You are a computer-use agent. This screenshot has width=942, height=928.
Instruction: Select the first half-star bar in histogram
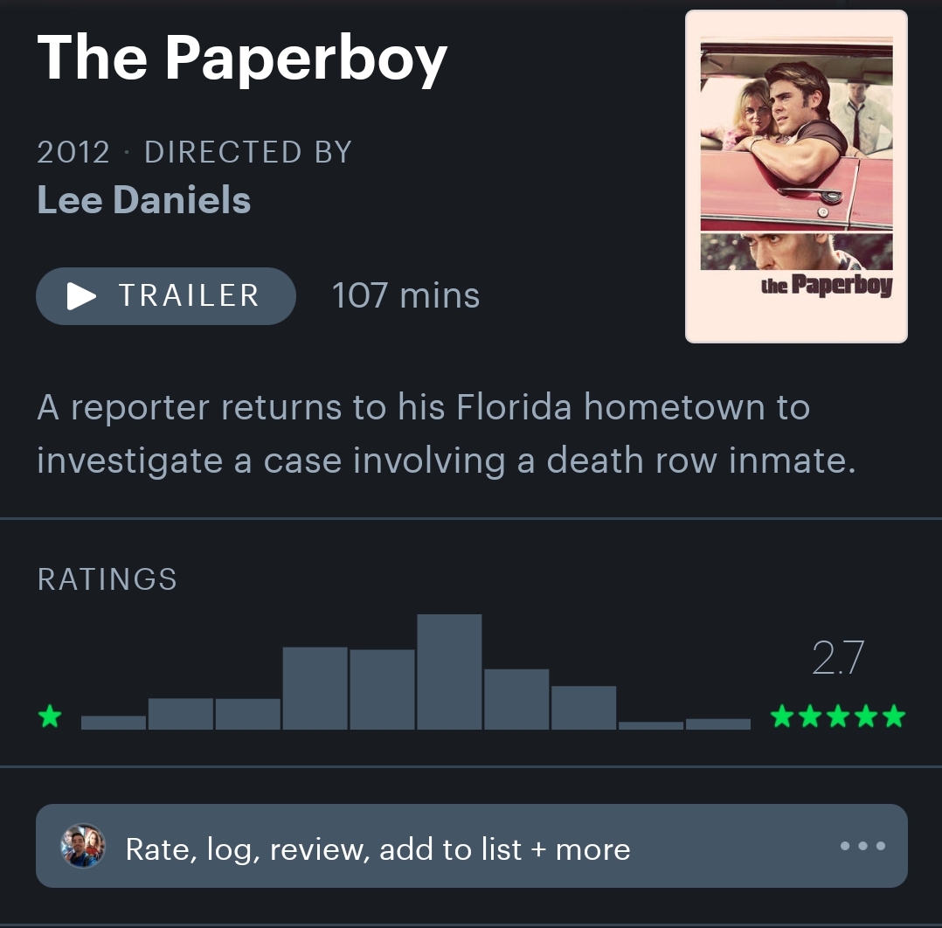pos(114,723)
